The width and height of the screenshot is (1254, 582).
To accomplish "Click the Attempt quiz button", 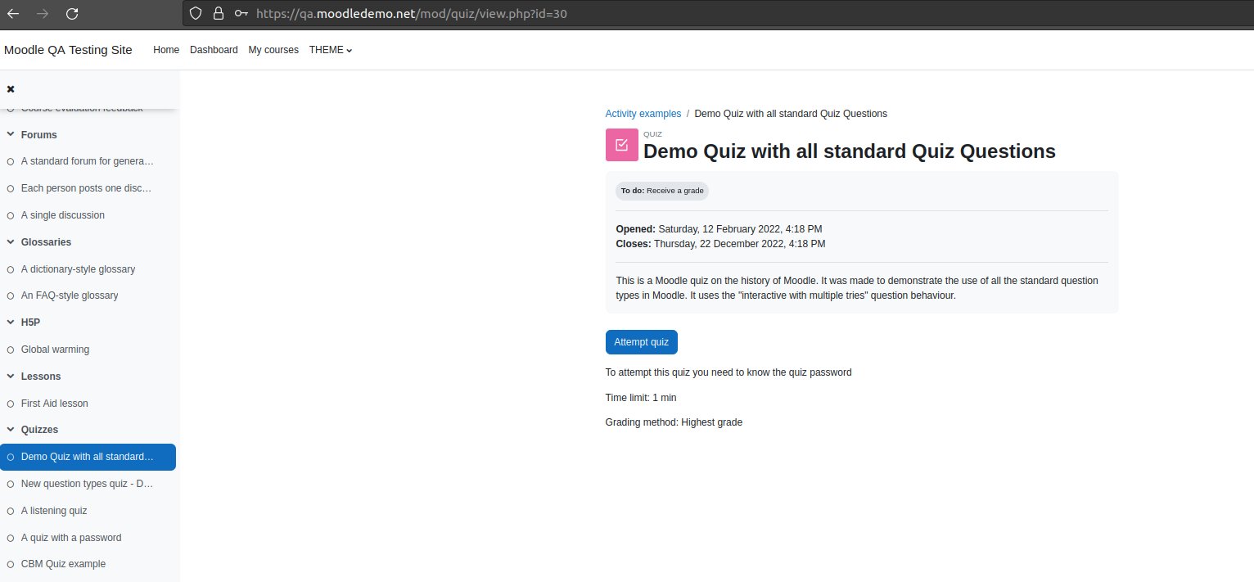I will tap(642, 342).
